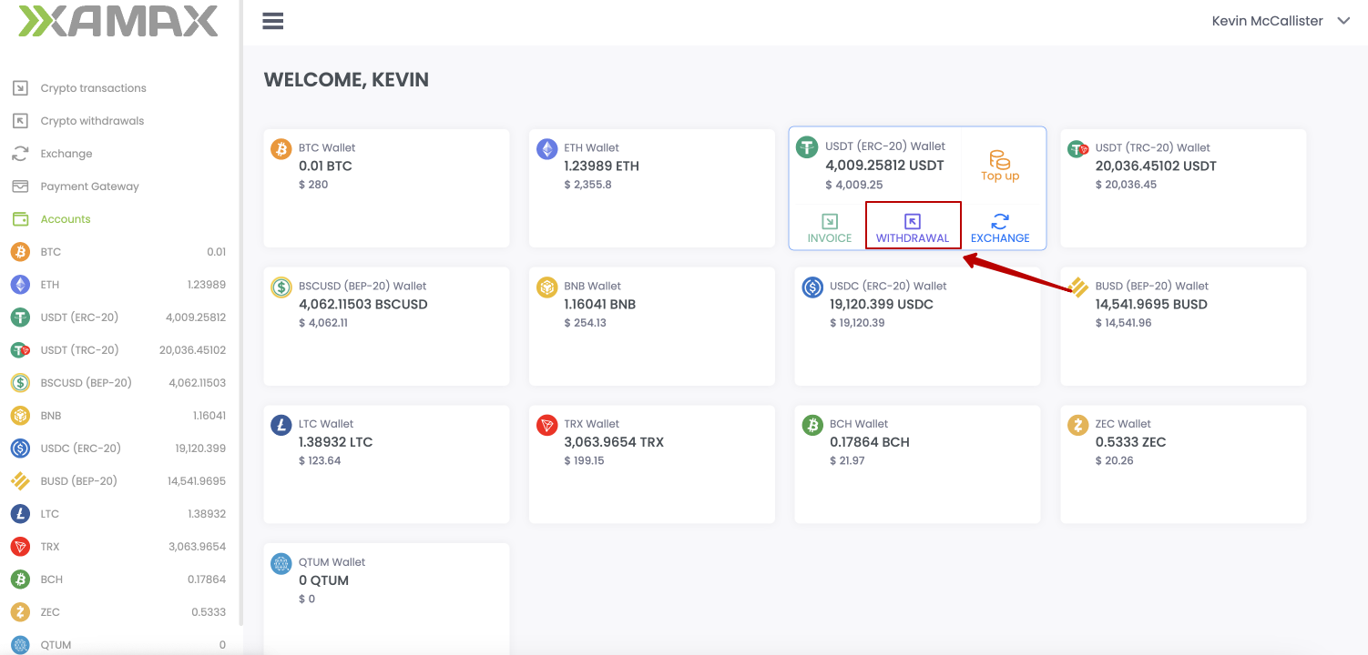Click the BNB icon in sidebar
The width and height of the screenshot is (1368, 655).
point(20,416)
